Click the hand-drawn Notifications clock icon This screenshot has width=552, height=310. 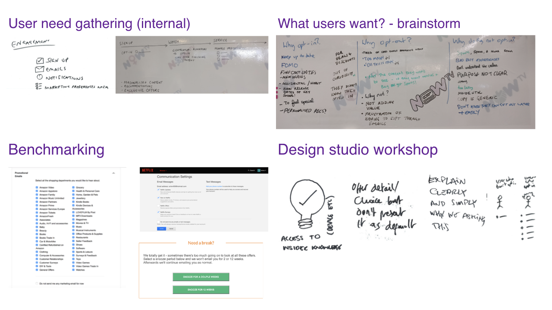39,77
